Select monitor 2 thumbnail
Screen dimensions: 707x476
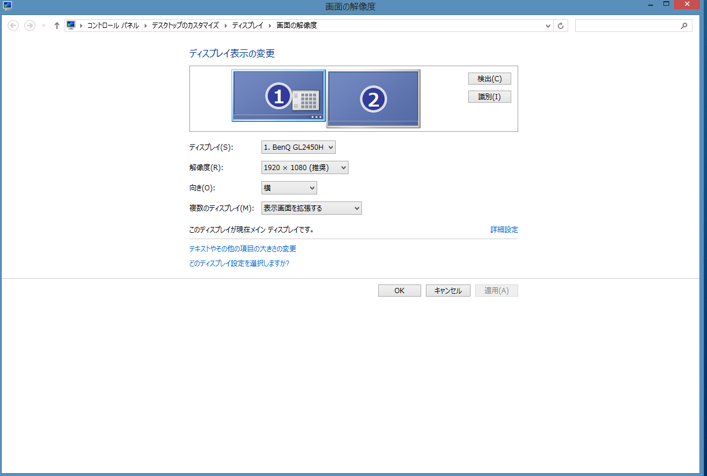coord(373,99)
